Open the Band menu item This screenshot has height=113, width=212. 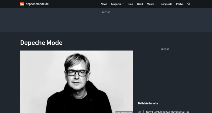140,4
